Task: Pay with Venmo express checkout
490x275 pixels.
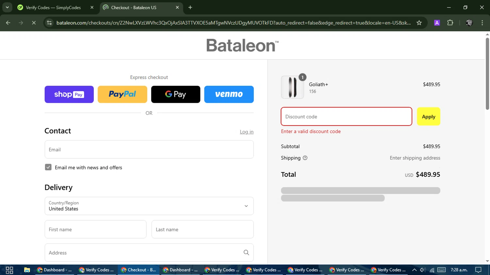Action: (229, 94)
